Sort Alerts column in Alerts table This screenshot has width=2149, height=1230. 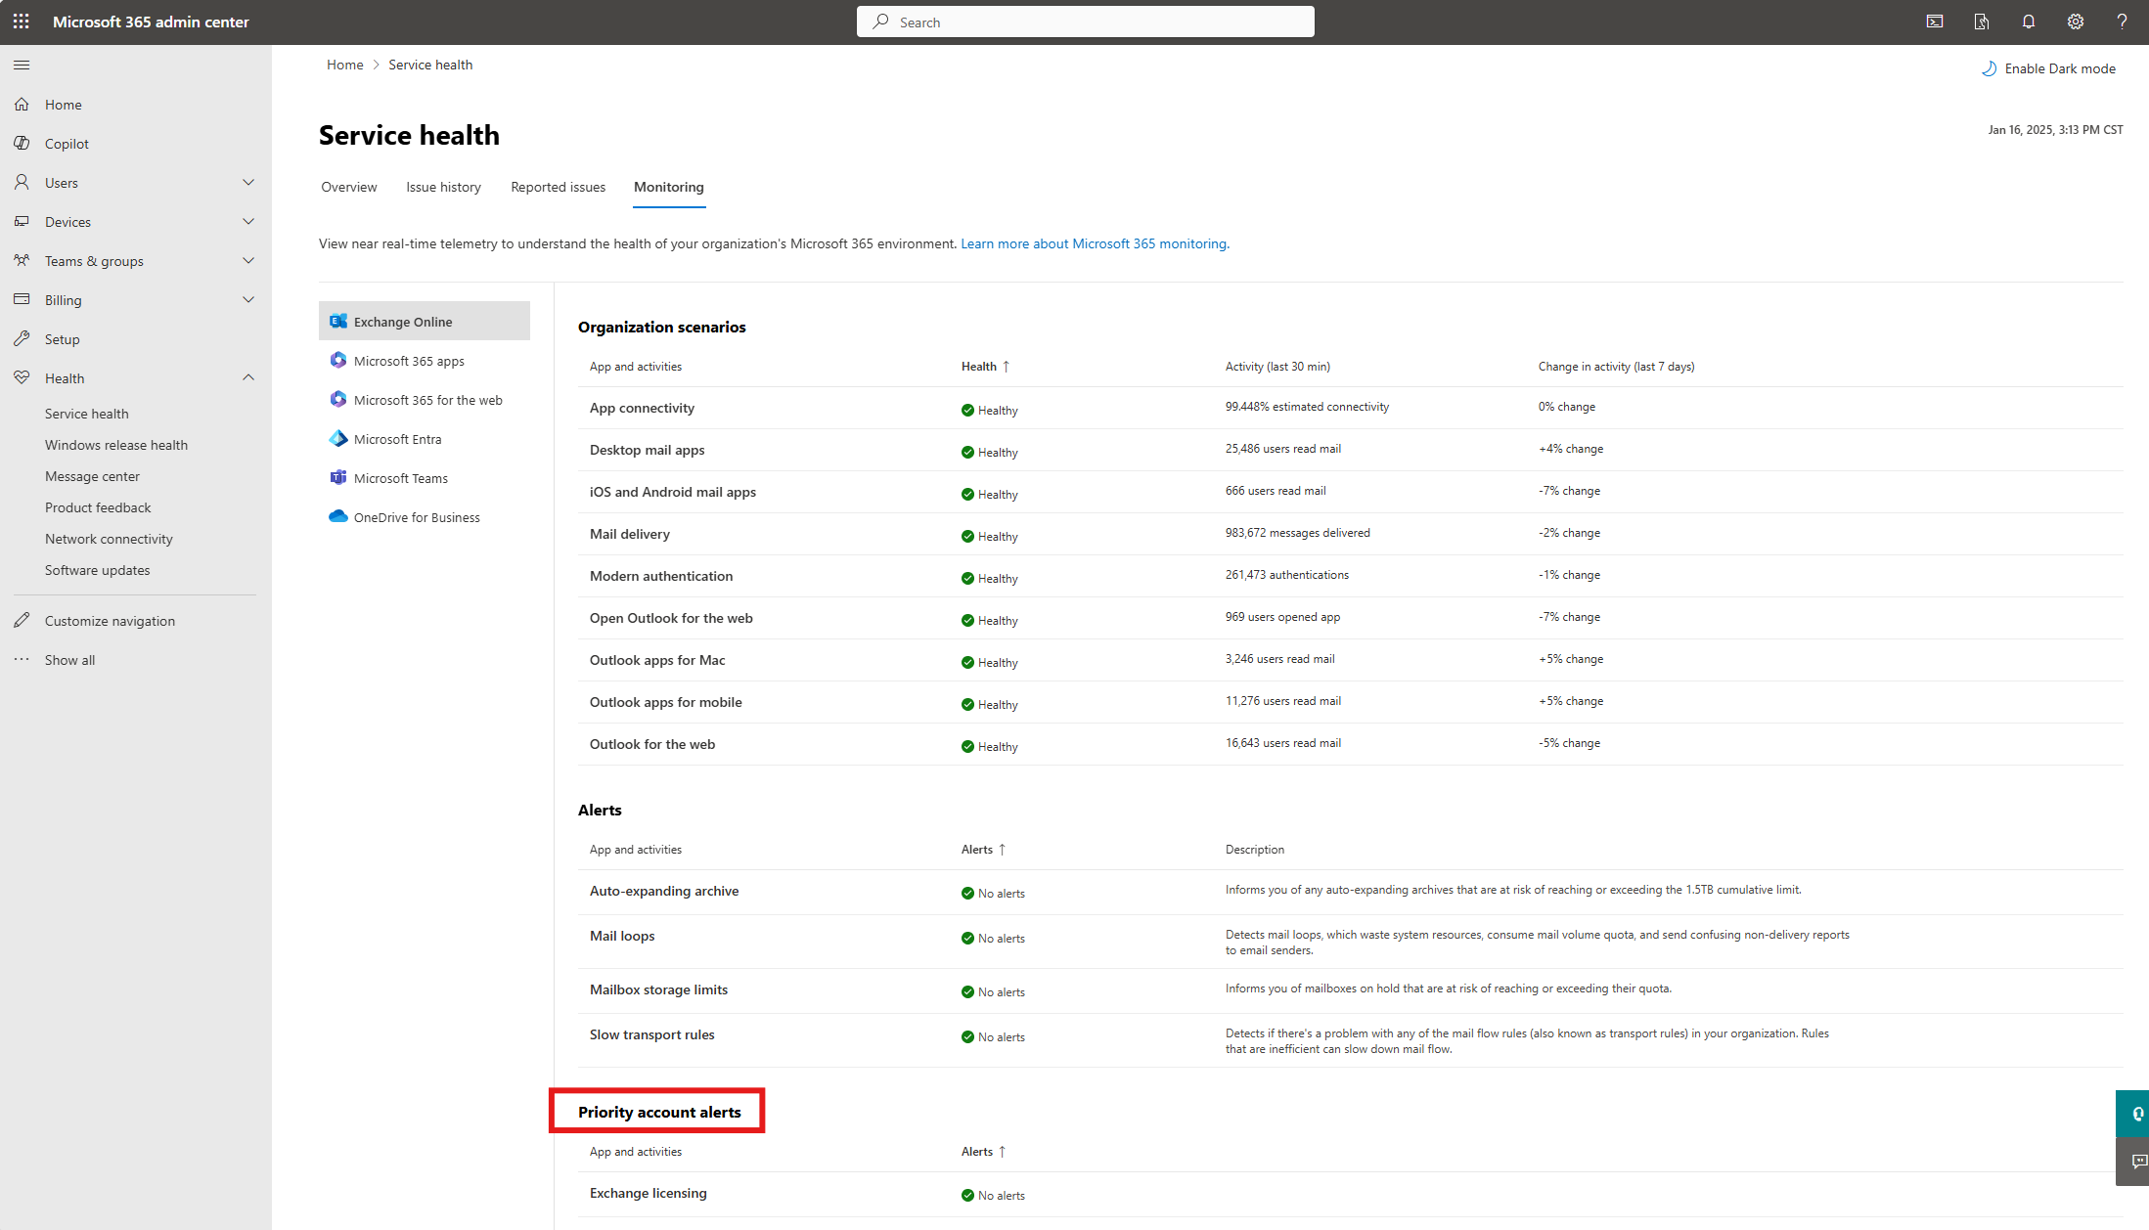coord(1002,850)
